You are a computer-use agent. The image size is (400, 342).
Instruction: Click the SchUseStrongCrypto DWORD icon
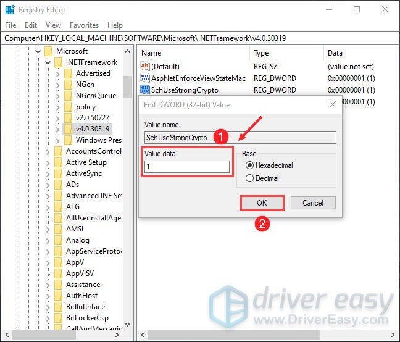145,90
